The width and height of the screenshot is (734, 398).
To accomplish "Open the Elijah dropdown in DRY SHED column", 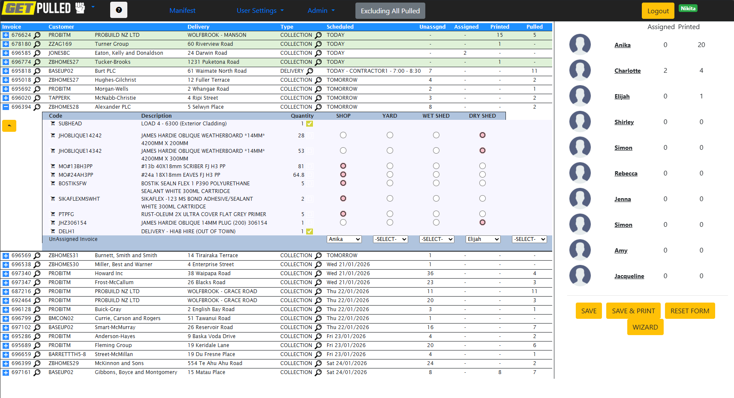I will coord(483,239).
